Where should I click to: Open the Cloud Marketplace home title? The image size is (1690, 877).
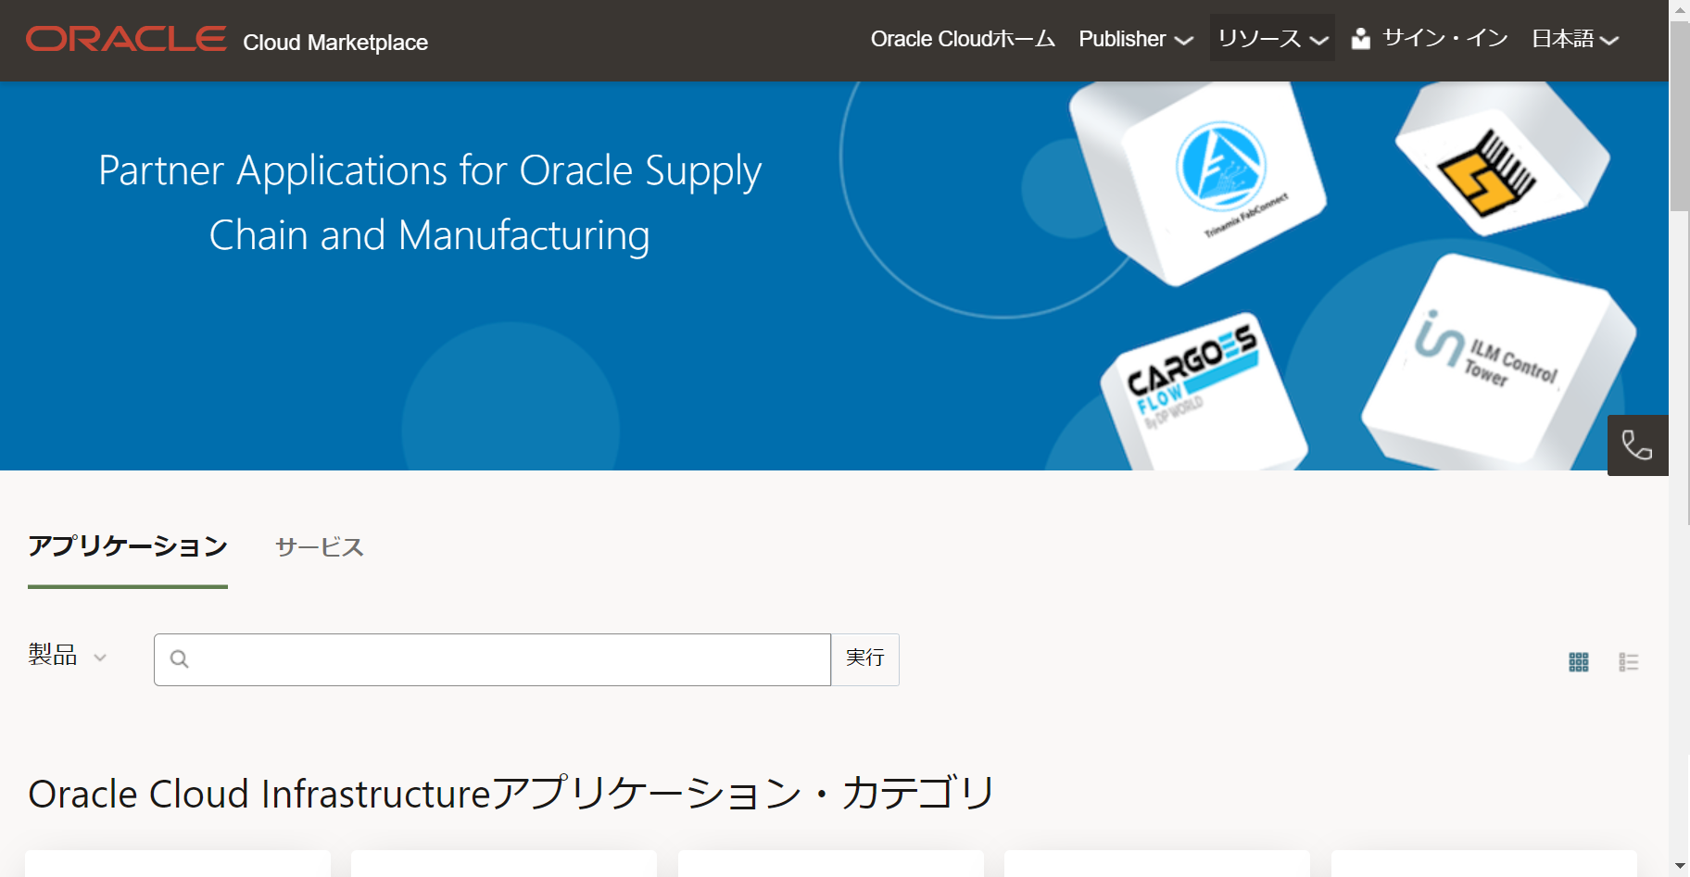point(334,42)
